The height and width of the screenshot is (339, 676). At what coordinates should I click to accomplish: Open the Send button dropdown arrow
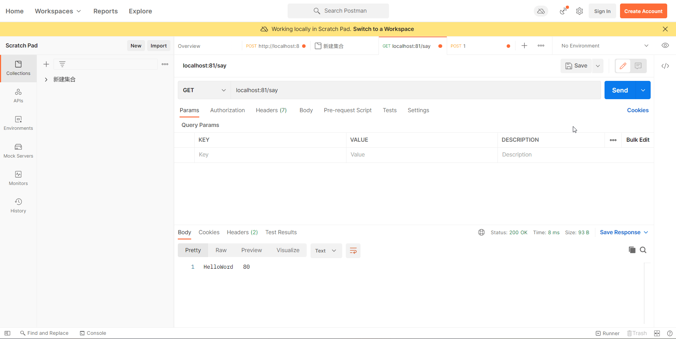tap(643, 90)
